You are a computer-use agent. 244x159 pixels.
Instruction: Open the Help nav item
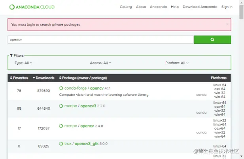point(175,7)
